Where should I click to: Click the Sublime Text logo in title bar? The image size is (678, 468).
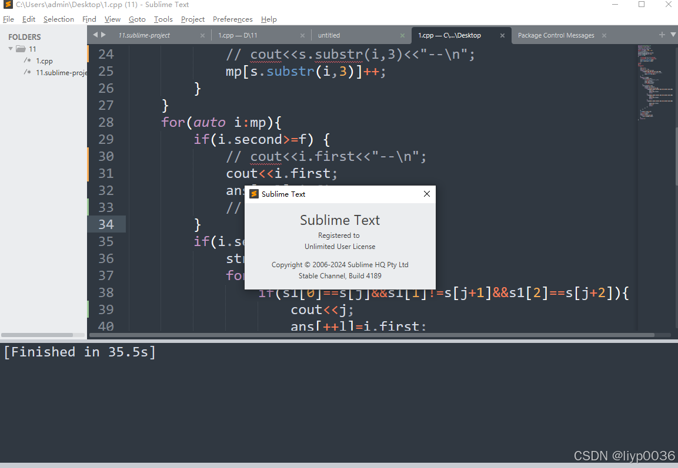click(x=8, y=4)
